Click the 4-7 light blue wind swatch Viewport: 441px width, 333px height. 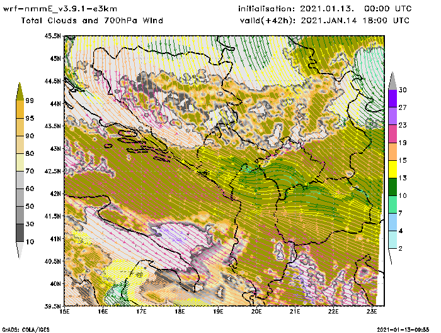tap(392, 222)
